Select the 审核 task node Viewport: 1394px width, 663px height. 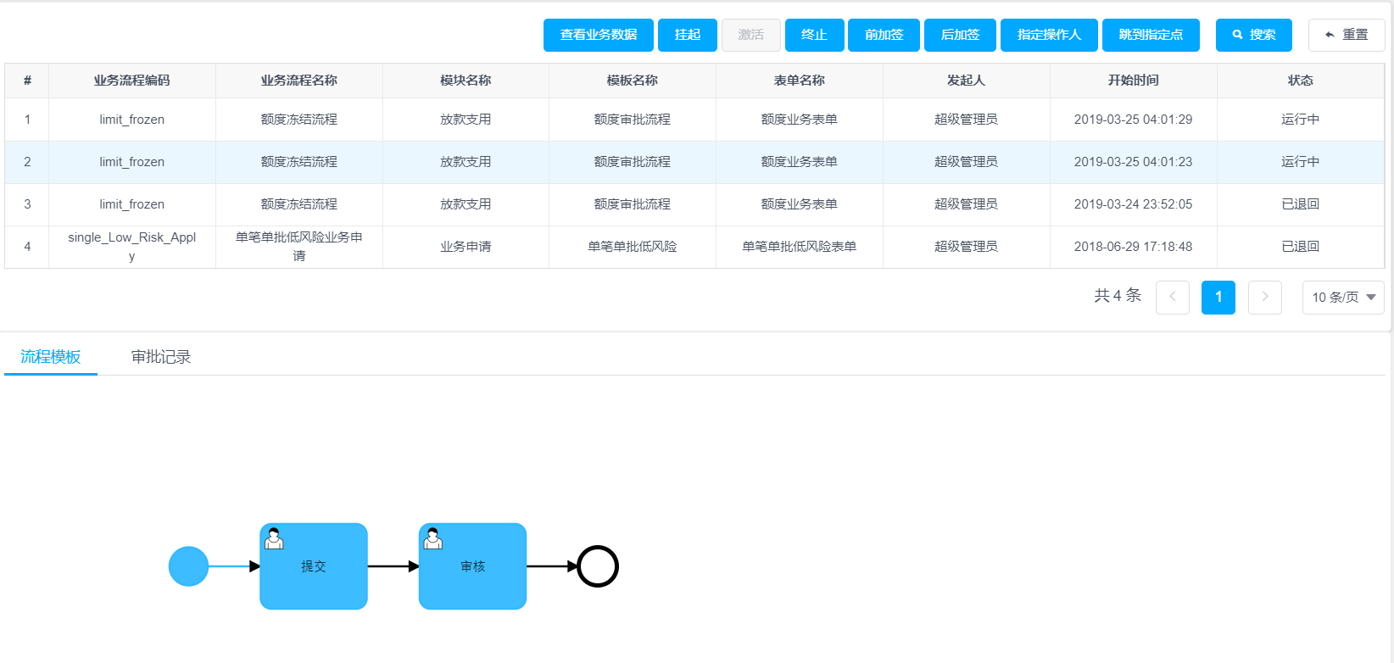(x=472, y=566)
